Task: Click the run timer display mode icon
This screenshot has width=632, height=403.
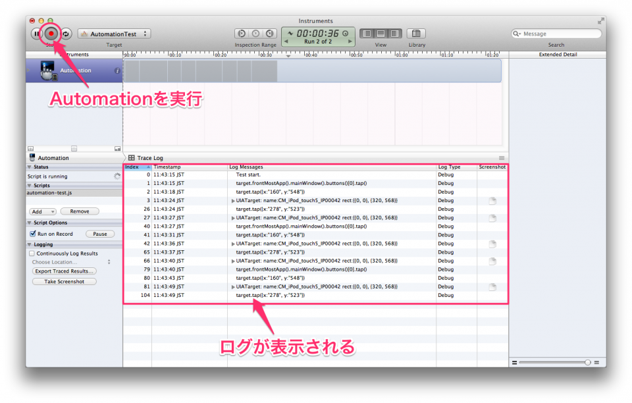Action: (346, 34)
